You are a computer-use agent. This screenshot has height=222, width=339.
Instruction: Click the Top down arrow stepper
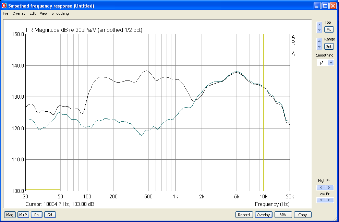319,30
